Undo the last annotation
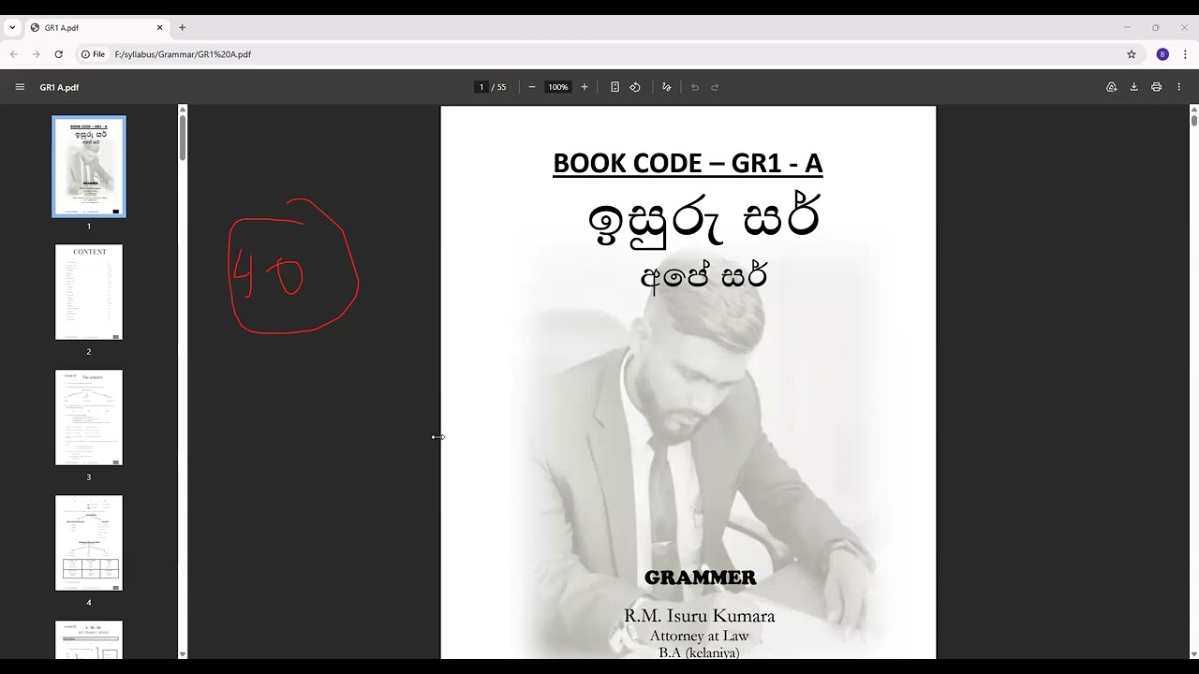1199x674 pixels. [695, 87]
